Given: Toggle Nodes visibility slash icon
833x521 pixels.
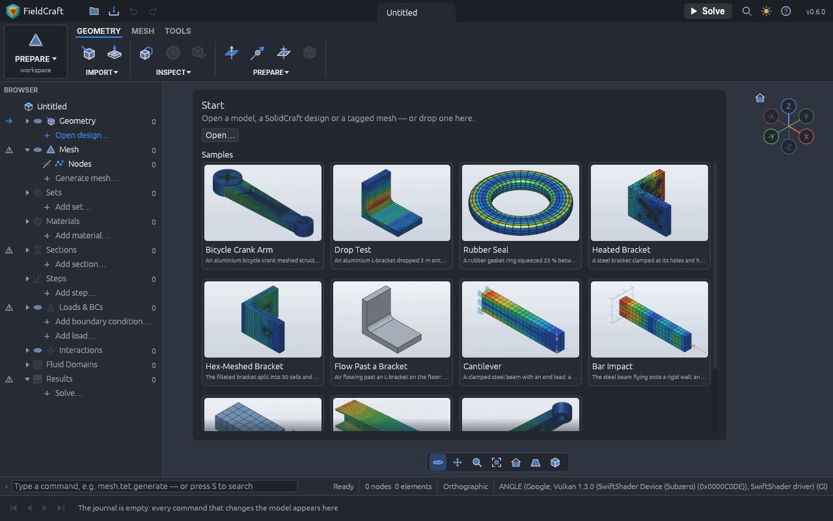Looking at the screenshot, I should pos(47,164).
